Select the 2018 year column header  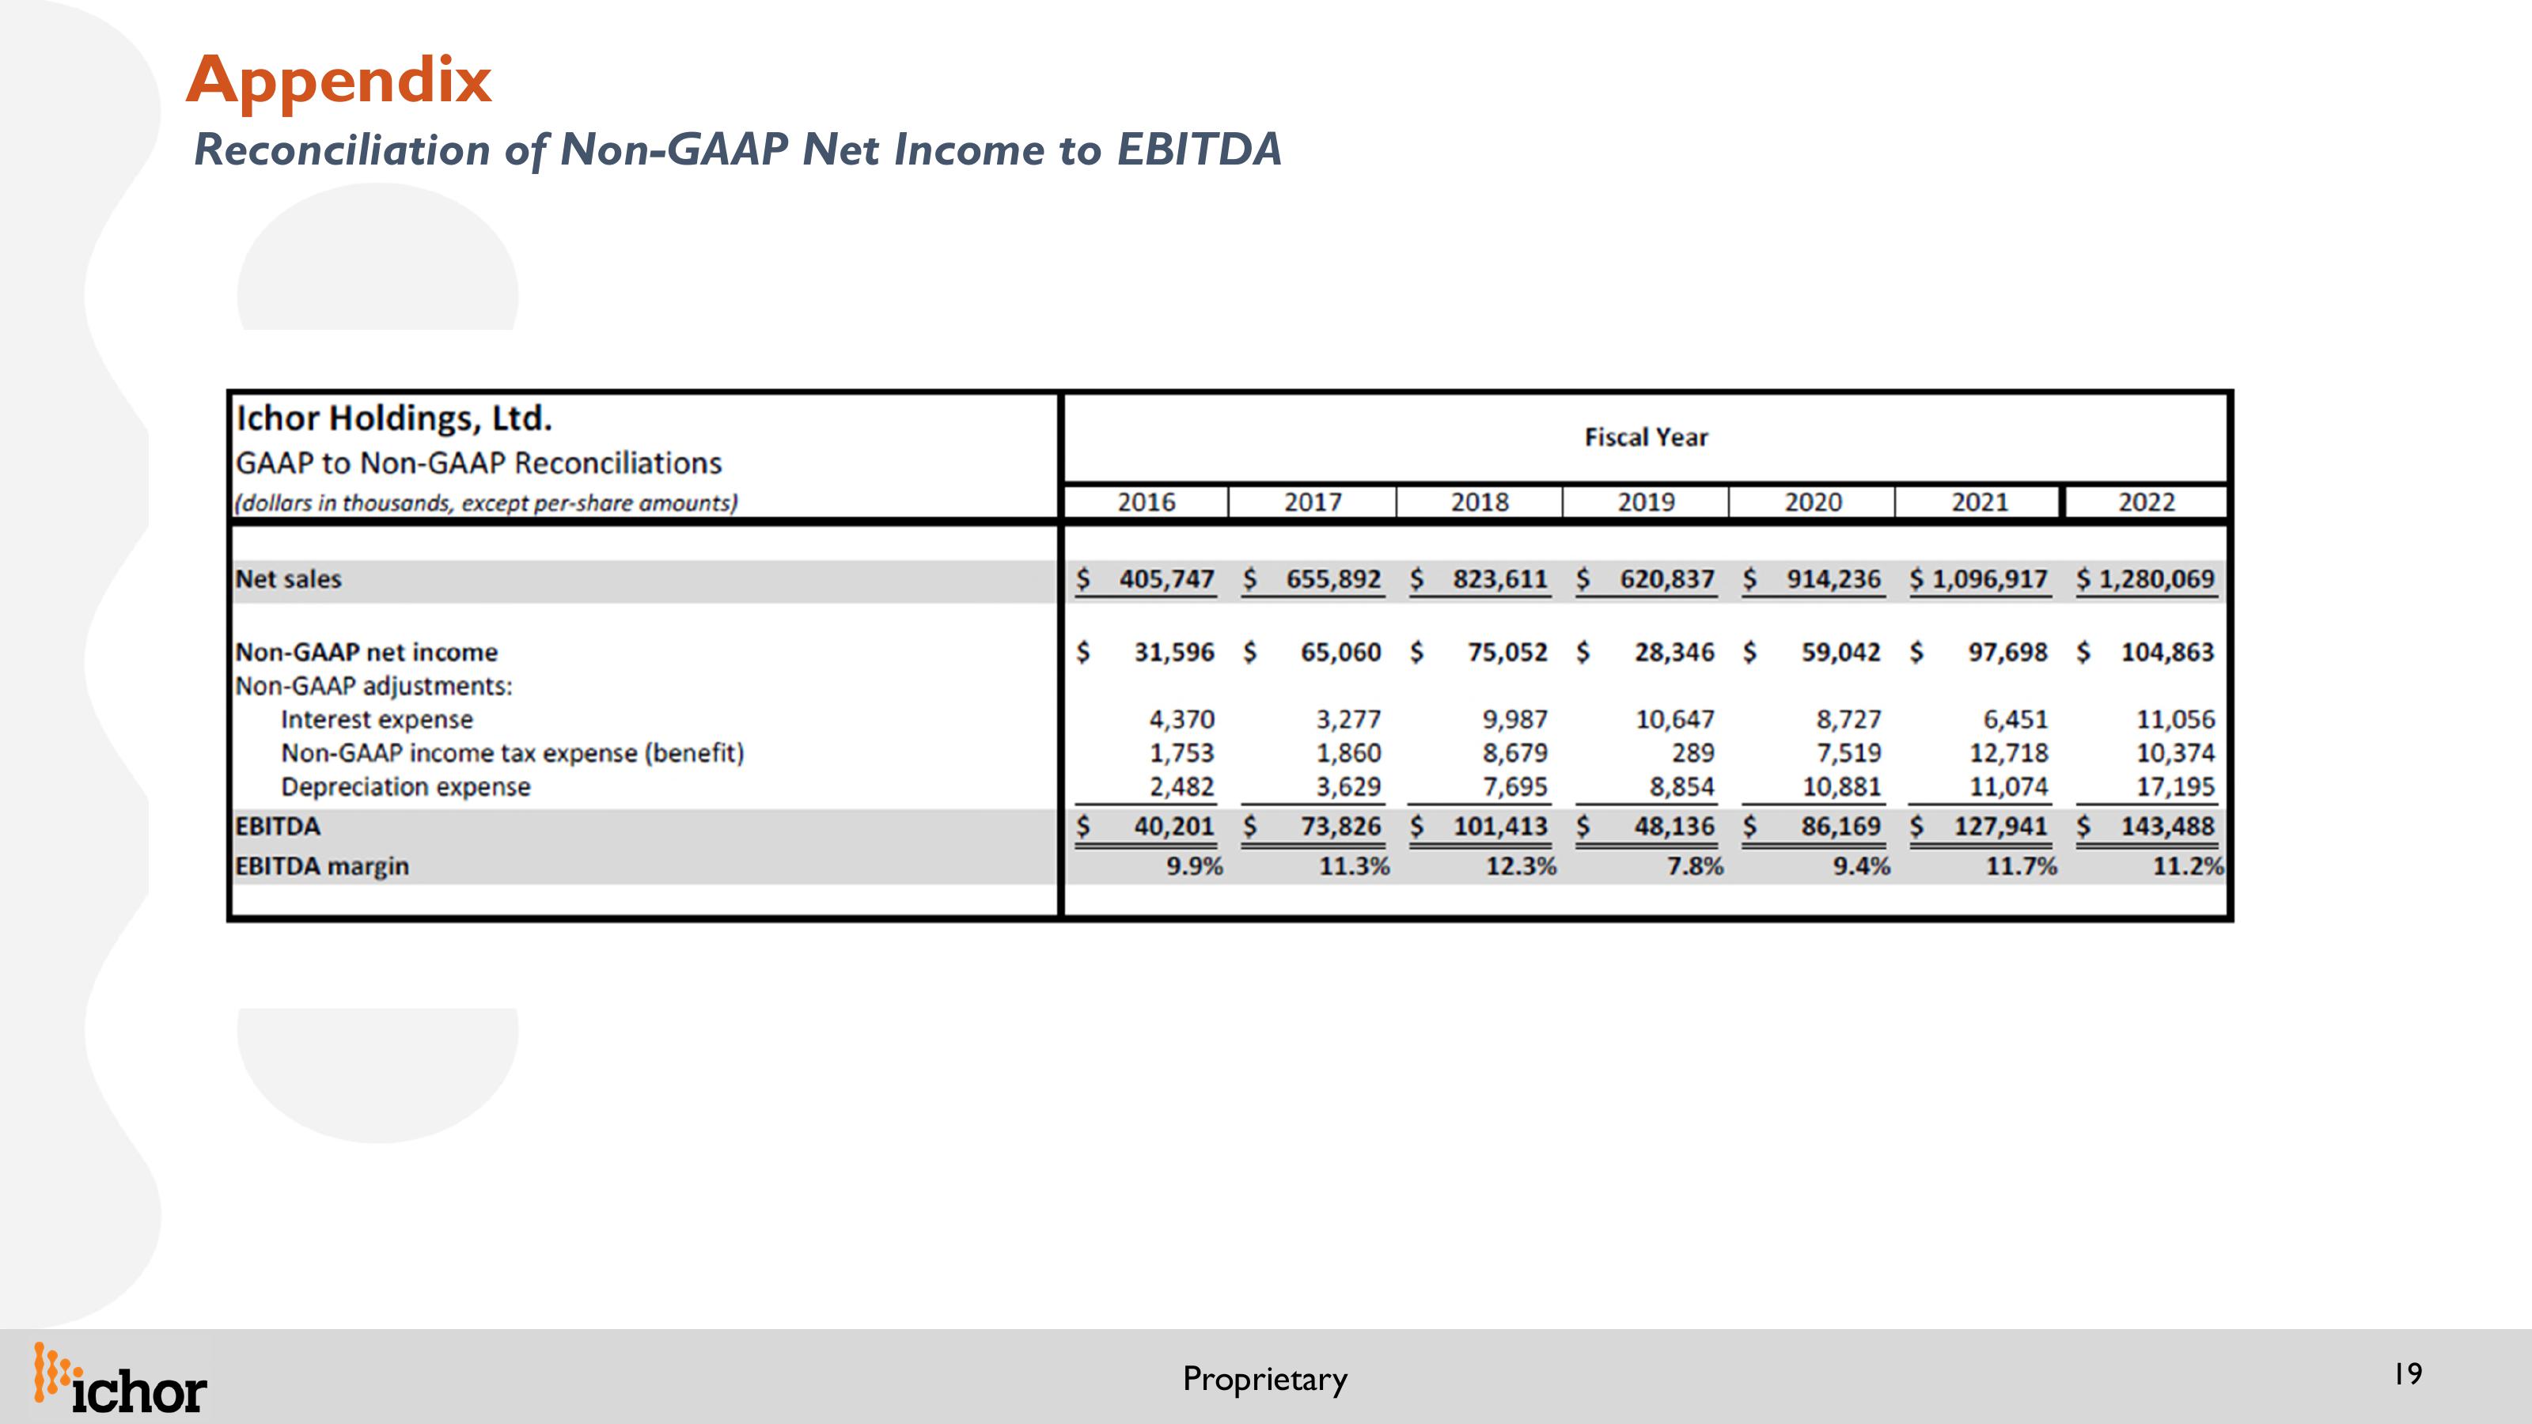1480,502
